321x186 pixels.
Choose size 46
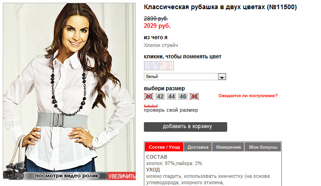click(x=183, y=96)
